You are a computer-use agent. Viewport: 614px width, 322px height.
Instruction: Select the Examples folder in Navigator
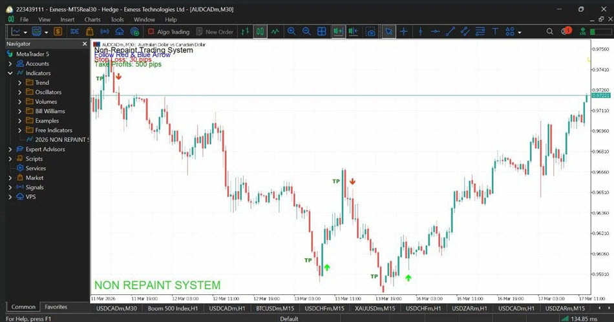(42, 121)
